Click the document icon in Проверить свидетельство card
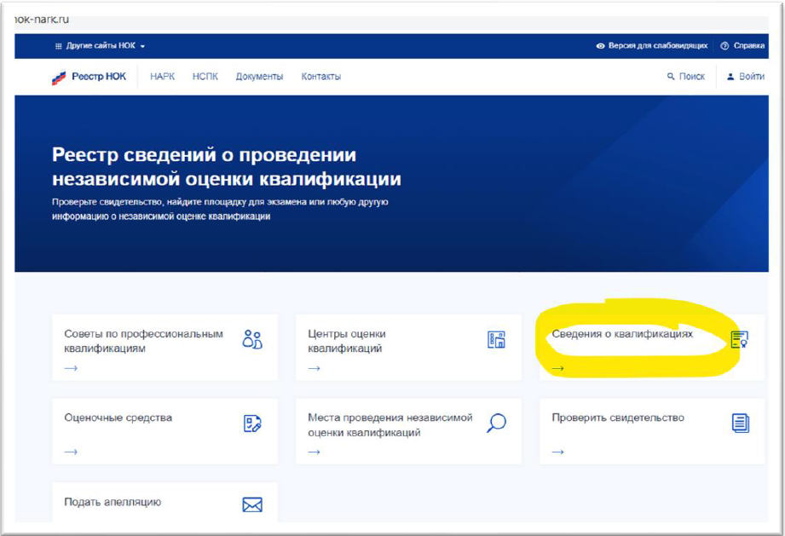 [740, 423]
